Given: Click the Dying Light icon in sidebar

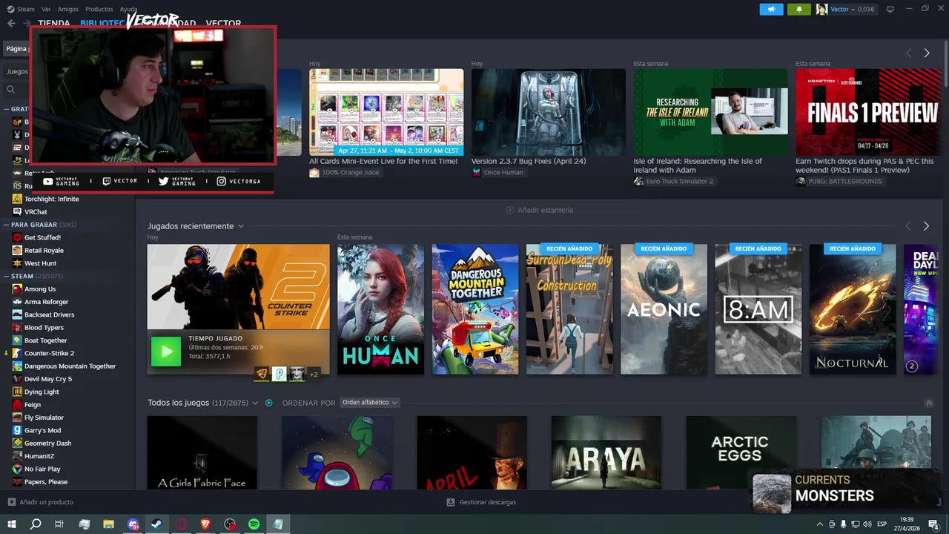Looking at the screenshot, I should (17, 392).
